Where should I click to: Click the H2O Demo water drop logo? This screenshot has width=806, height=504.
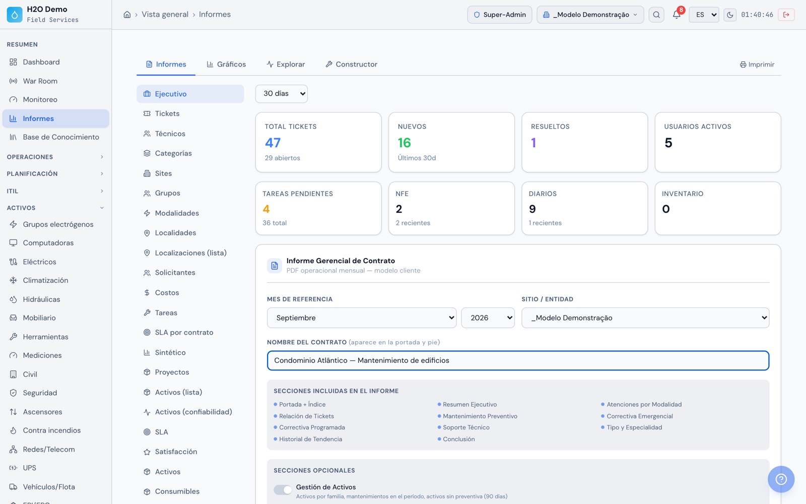coord(15,15)
